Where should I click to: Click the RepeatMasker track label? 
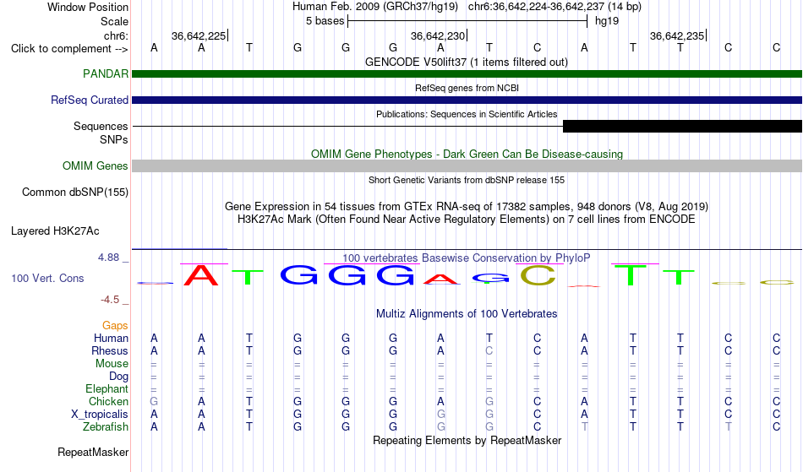coord(93,452)
